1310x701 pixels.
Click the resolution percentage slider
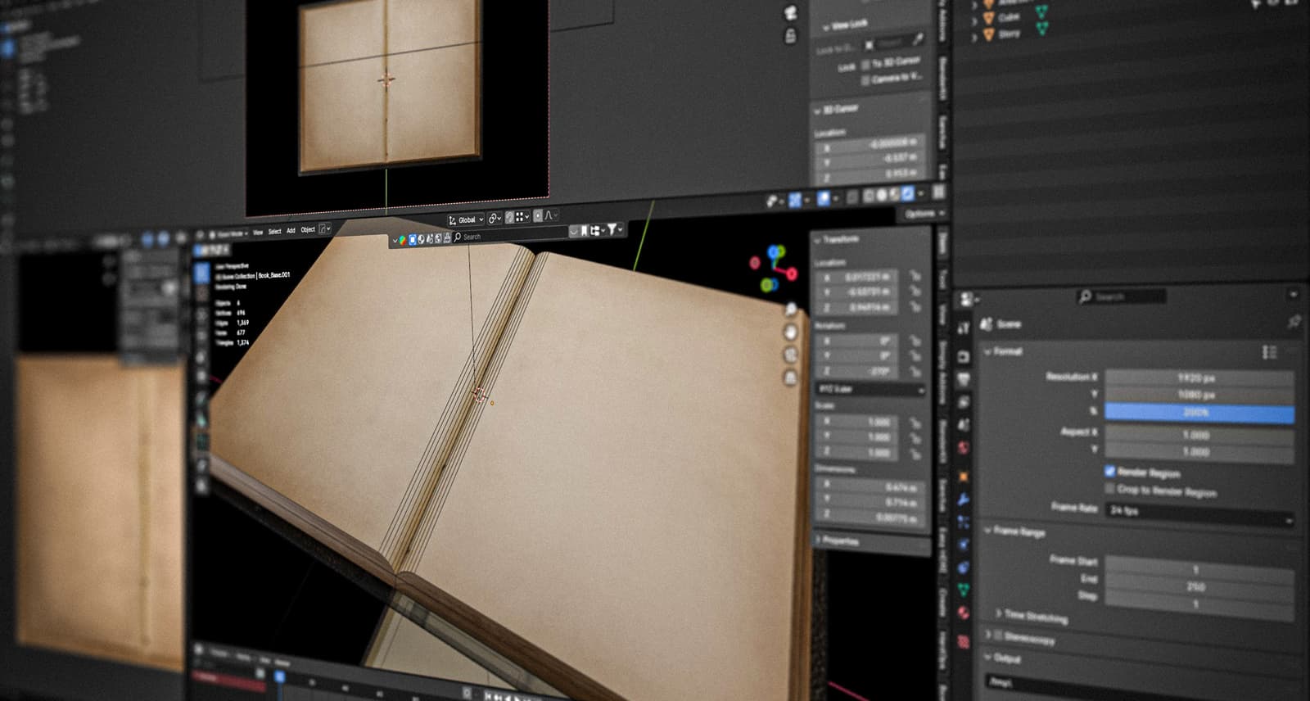[x=1199, y=413]
